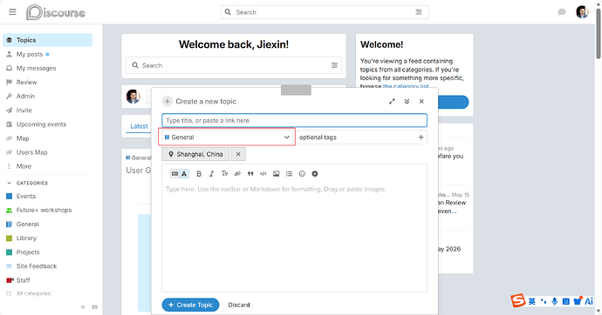The height and width of the screenshot is (315, 602).
Task: Discard the new topic draft
Action: pyautogui.click(x=239, y=305)
